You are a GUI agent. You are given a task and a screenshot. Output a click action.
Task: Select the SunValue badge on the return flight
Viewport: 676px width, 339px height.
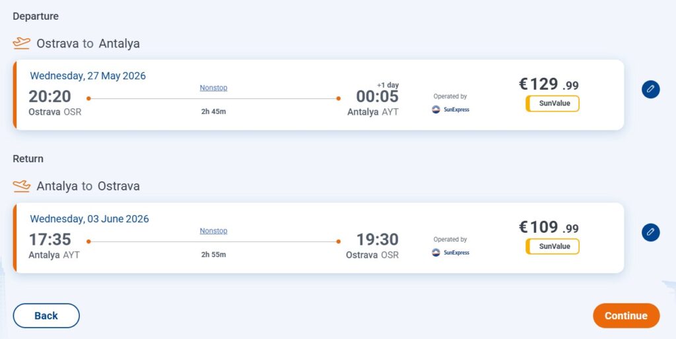553,247
